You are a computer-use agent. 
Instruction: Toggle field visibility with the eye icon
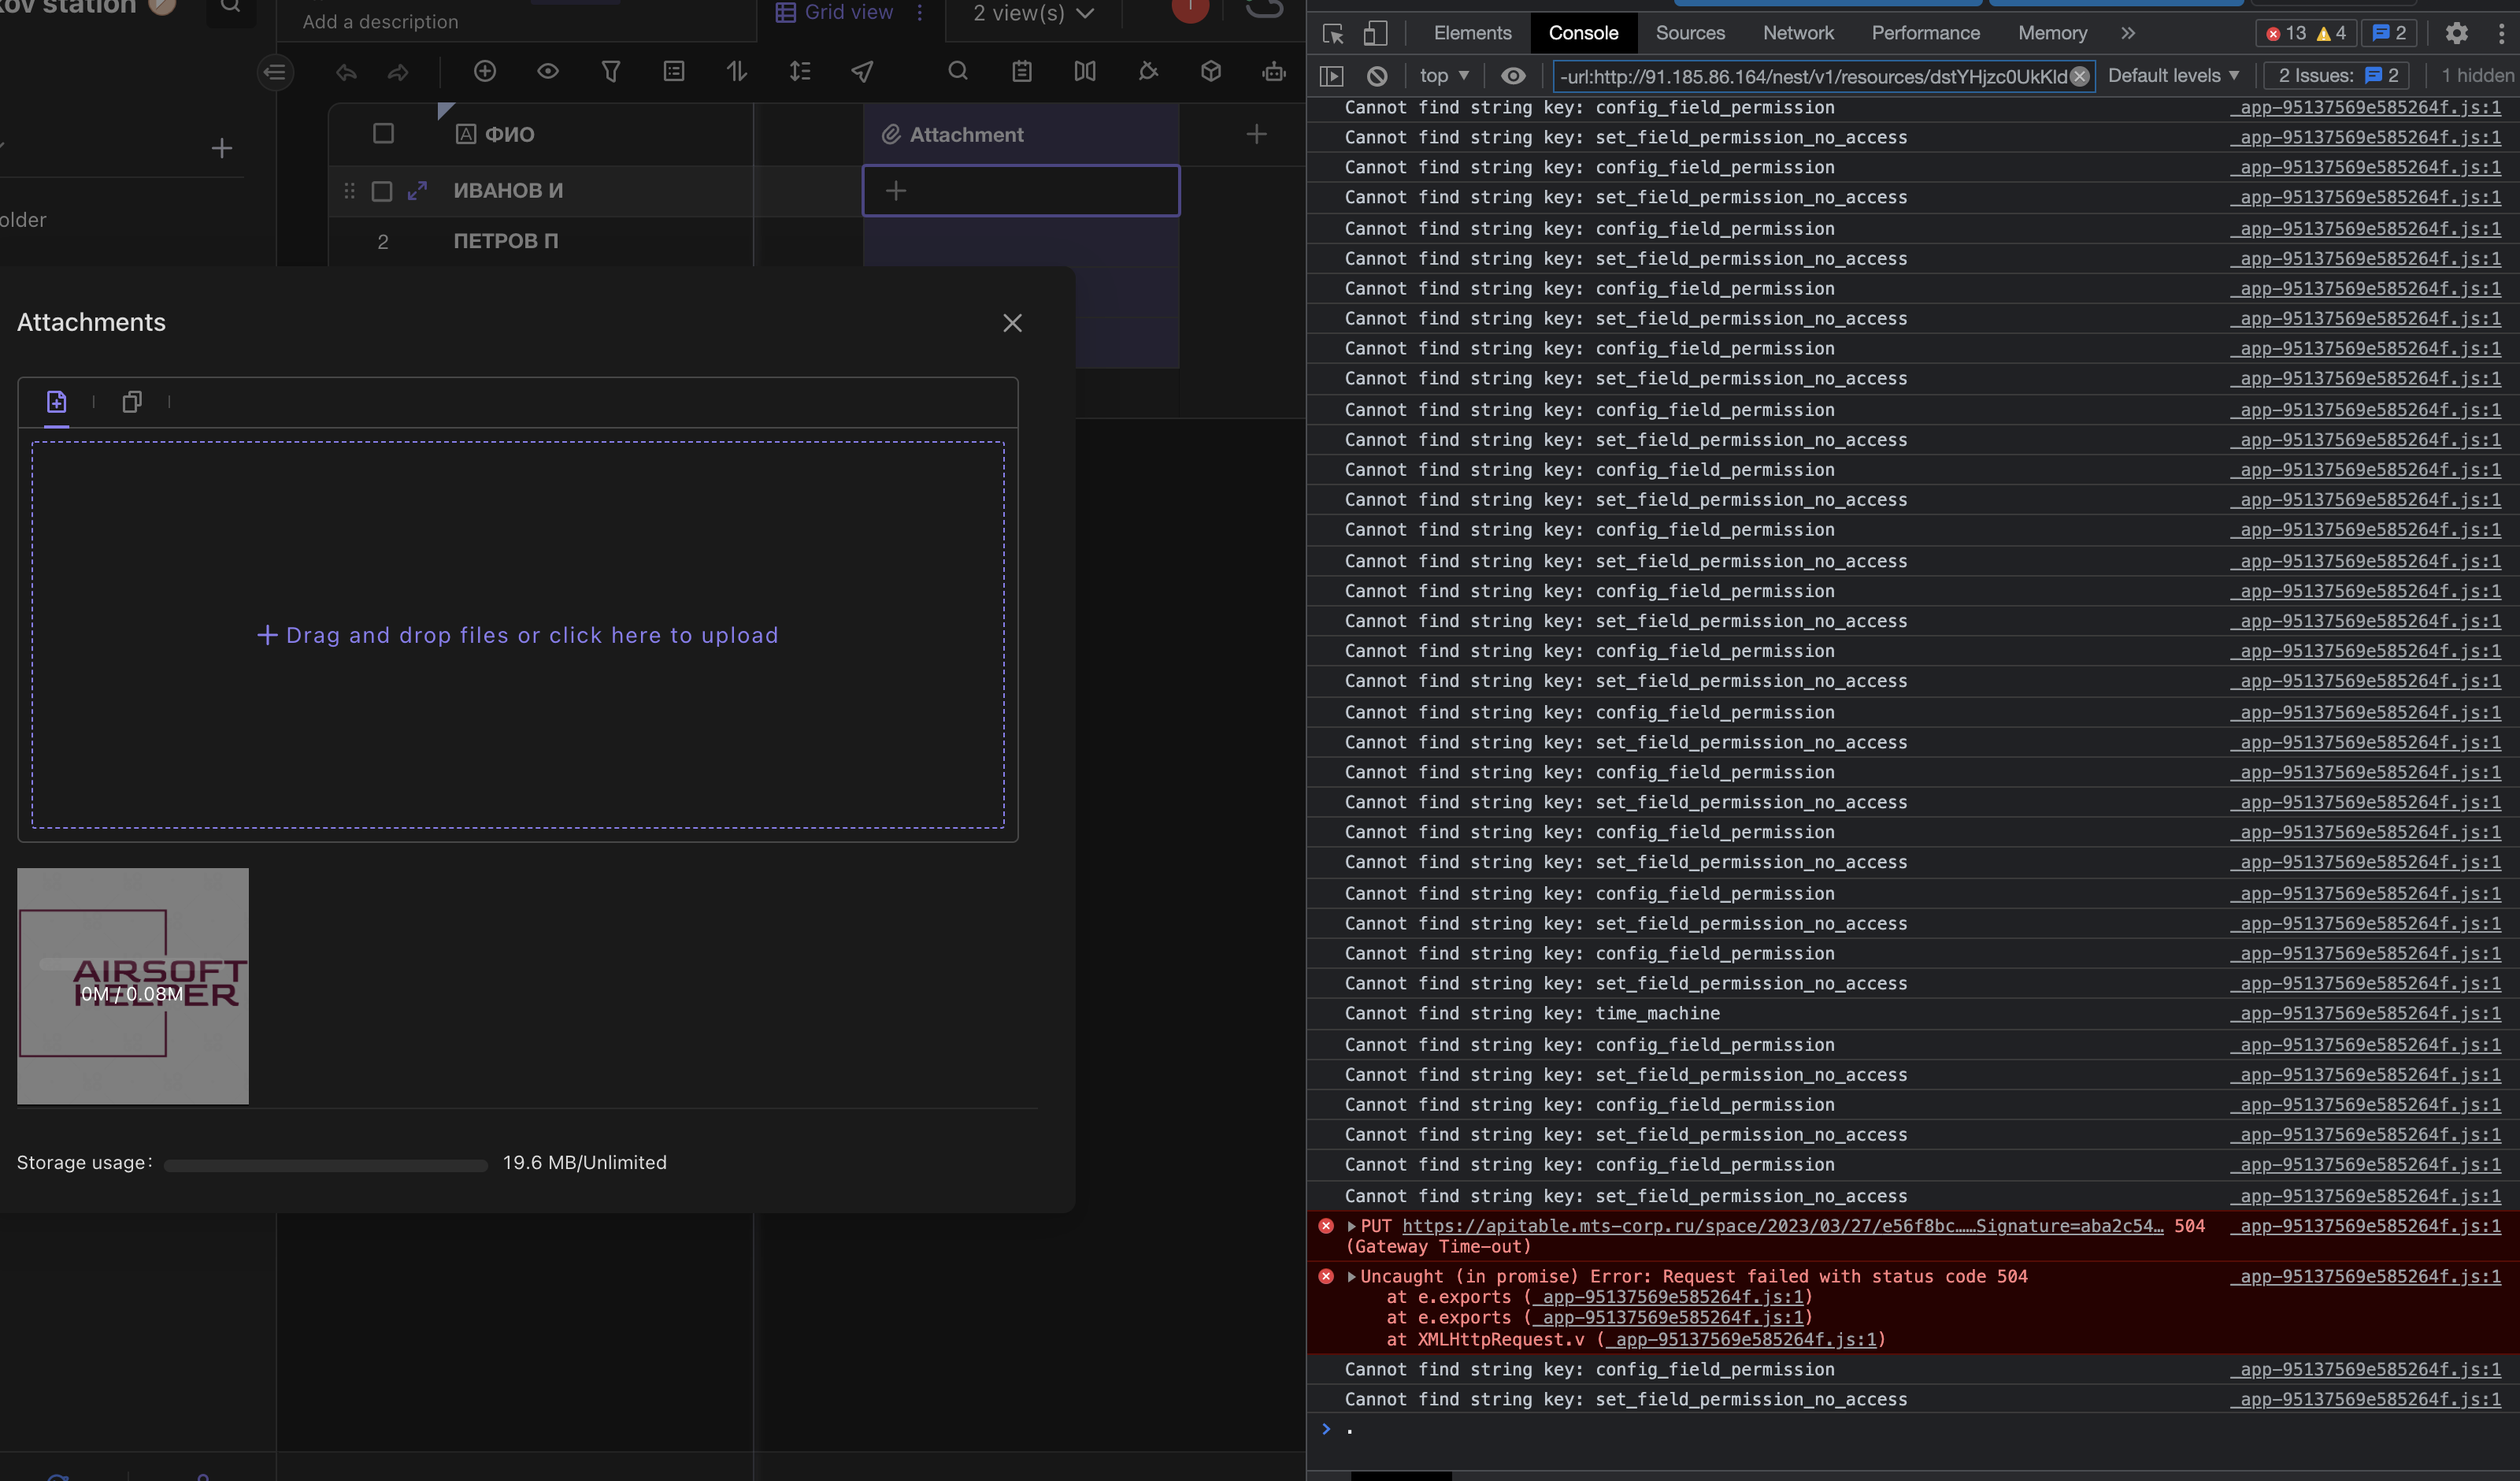click(548, 72)
